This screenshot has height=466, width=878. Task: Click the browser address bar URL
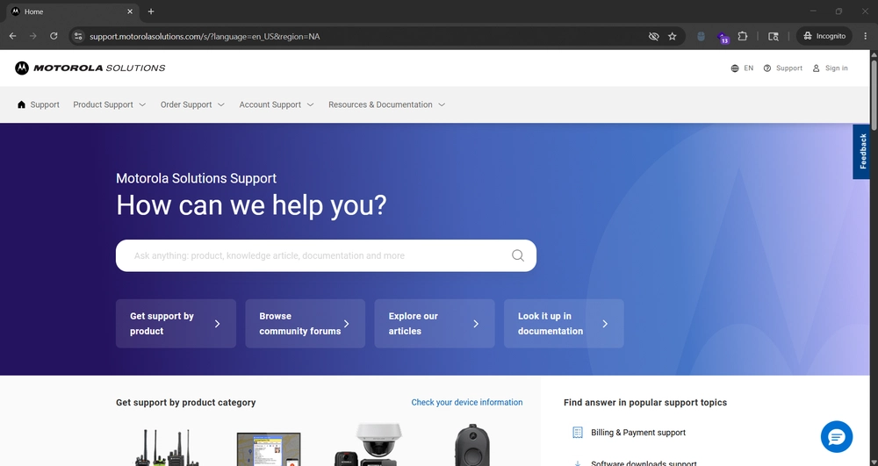pos(205,36)
